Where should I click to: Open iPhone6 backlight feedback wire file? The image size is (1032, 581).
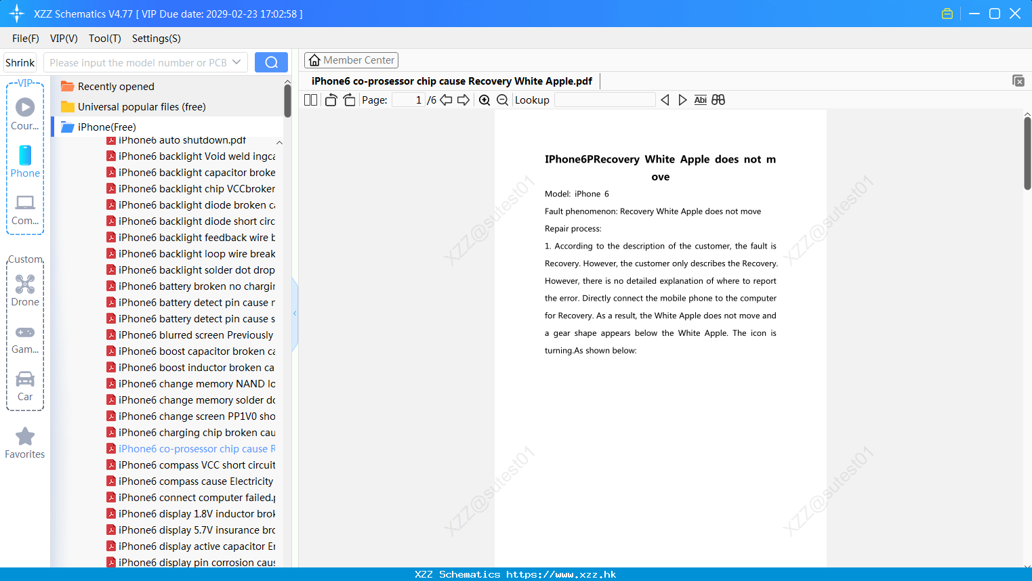[x=191, y=238]
